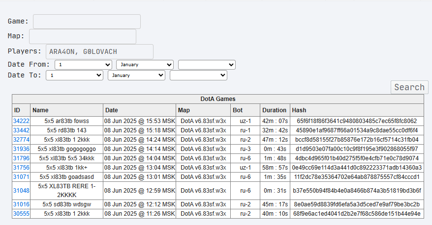Click date '08 Jun 2025 @ 15:53 MSK'

click(140, 121)
